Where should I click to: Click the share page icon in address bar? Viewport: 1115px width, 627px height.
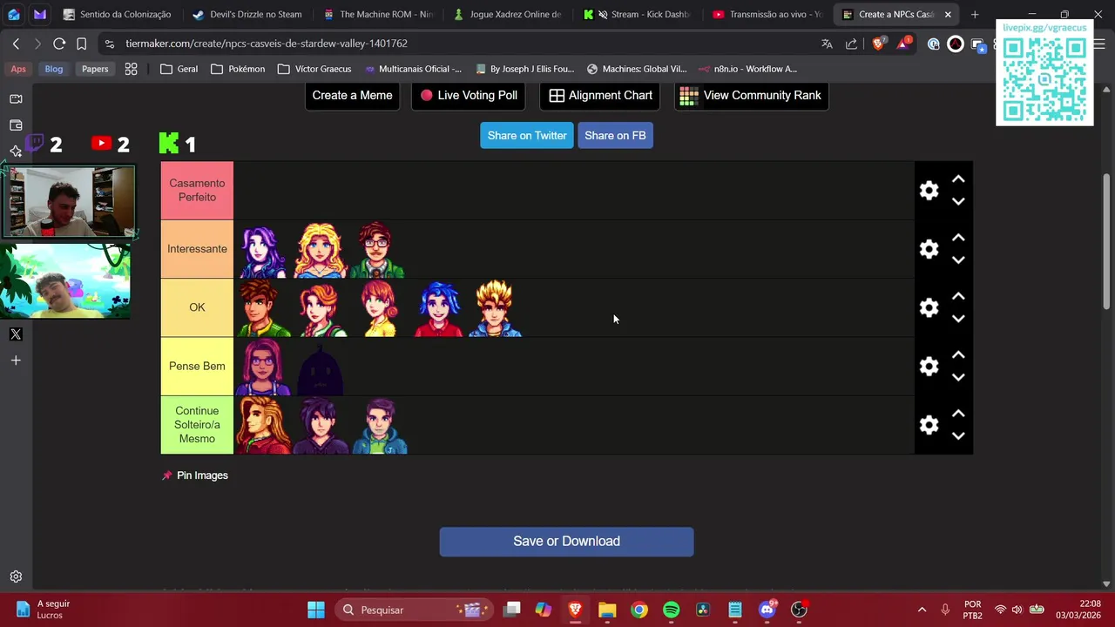pos(851,44)
